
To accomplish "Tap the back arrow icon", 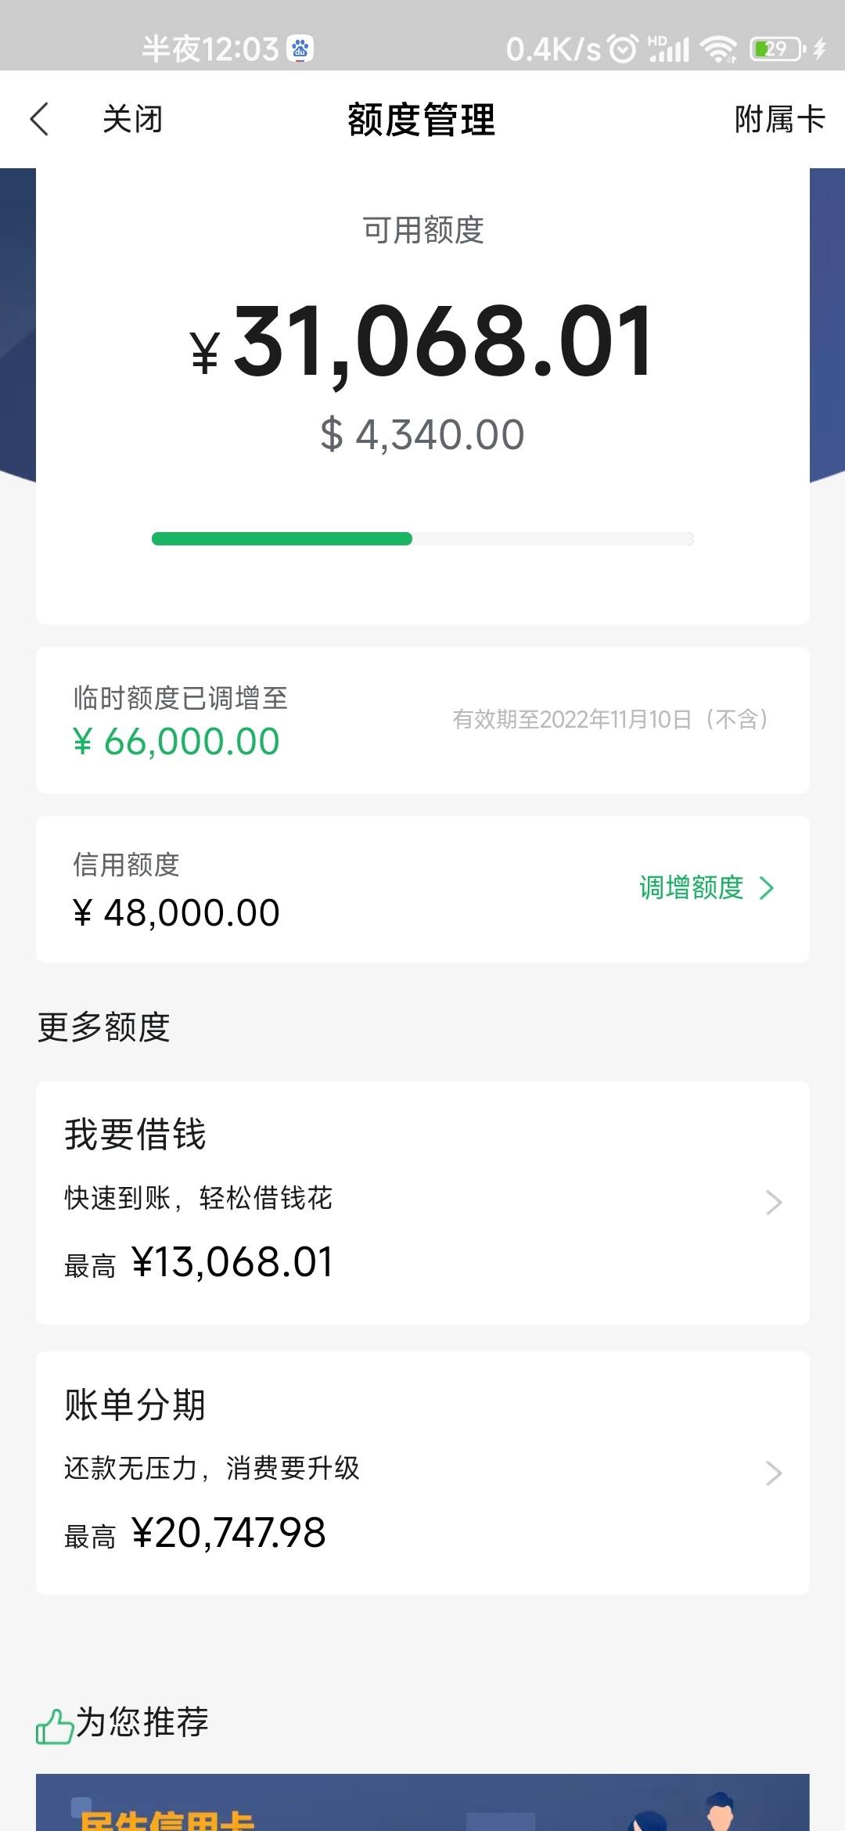I will tap(40, 120).
